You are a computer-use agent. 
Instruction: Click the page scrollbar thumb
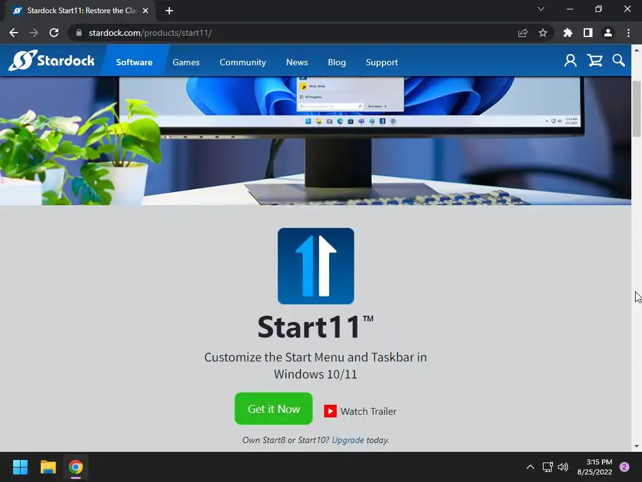pos(637,109)
